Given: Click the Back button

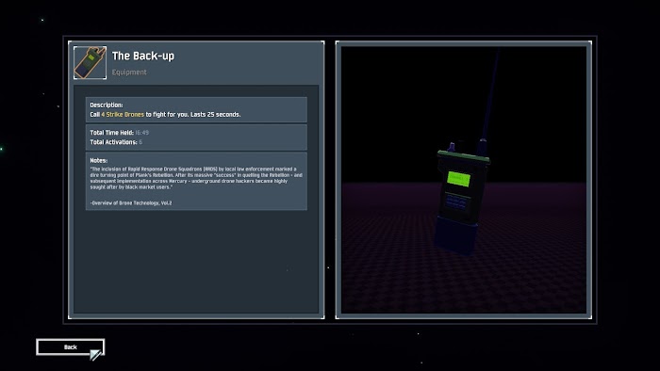Looking at the screenshot, I should (71, 347).
